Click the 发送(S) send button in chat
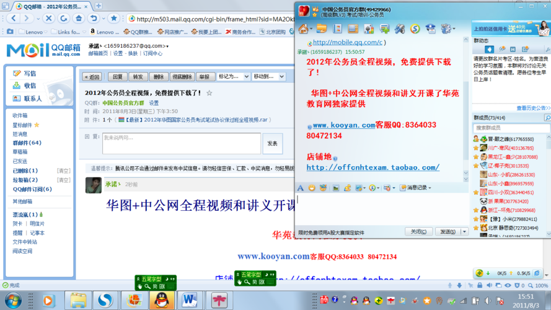The height and width of the screenshot is (310, 551). point(448,232)
